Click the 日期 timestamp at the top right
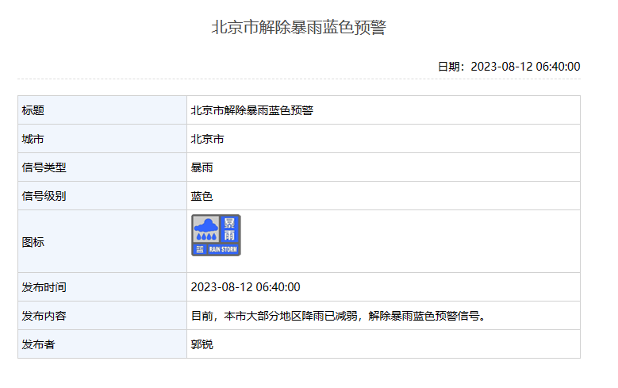Viewport: 618px width, 388px height. click(509, 66)
